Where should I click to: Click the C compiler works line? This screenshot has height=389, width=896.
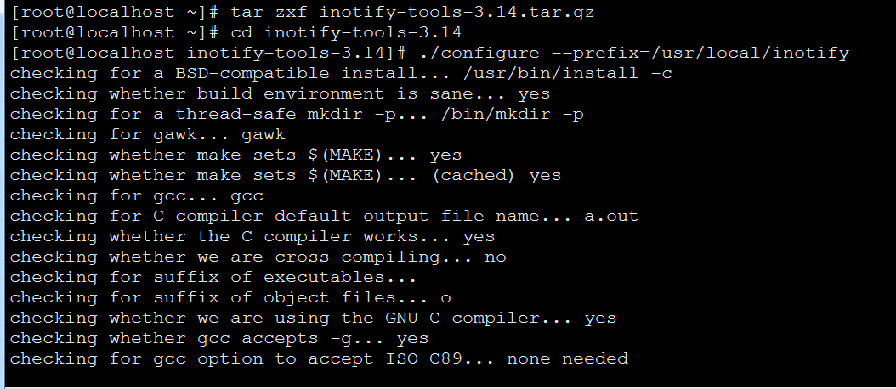coord(252,236)
